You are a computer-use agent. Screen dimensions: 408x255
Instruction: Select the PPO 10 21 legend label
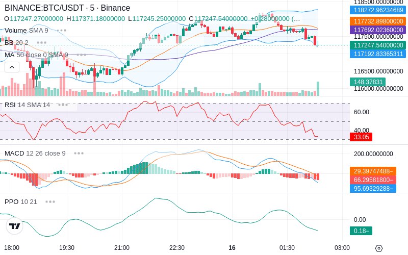click(x=21, y=201)
